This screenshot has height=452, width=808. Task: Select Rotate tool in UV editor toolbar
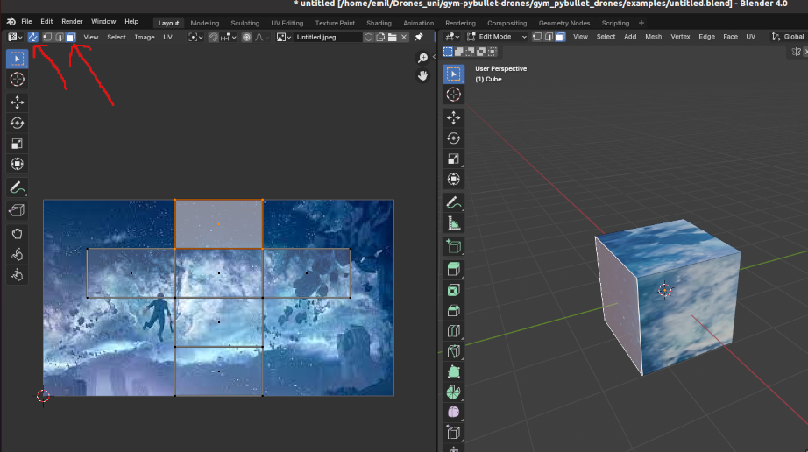[x=17, y=123]
